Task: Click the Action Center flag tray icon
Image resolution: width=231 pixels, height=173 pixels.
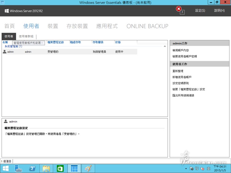Action: [x=191, y=168]
